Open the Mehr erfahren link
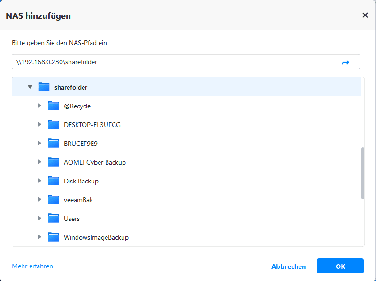Image resolution: width=376 pixels, height=281 pixels. [x=32, y=266]
